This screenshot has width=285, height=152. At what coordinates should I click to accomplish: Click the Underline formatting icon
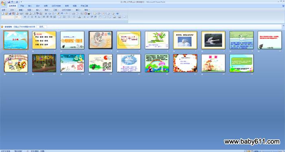[x=32, y=17]
